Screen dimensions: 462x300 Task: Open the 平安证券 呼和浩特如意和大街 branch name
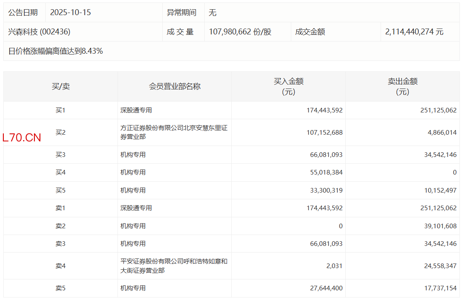[x=174, y=266]
